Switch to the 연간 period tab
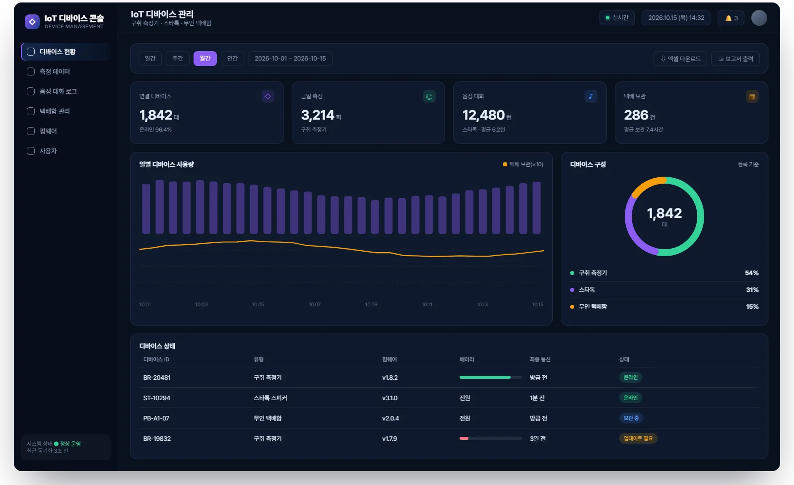Viewport: 794px width, 485px height. pyautogui.click(x=232, y=59)
